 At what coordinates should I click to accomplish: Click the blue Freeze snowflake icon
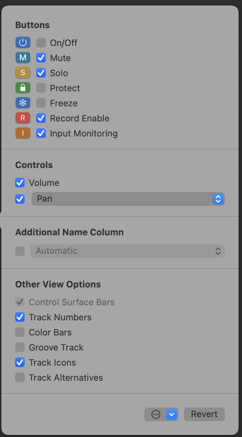pos(23,103)
